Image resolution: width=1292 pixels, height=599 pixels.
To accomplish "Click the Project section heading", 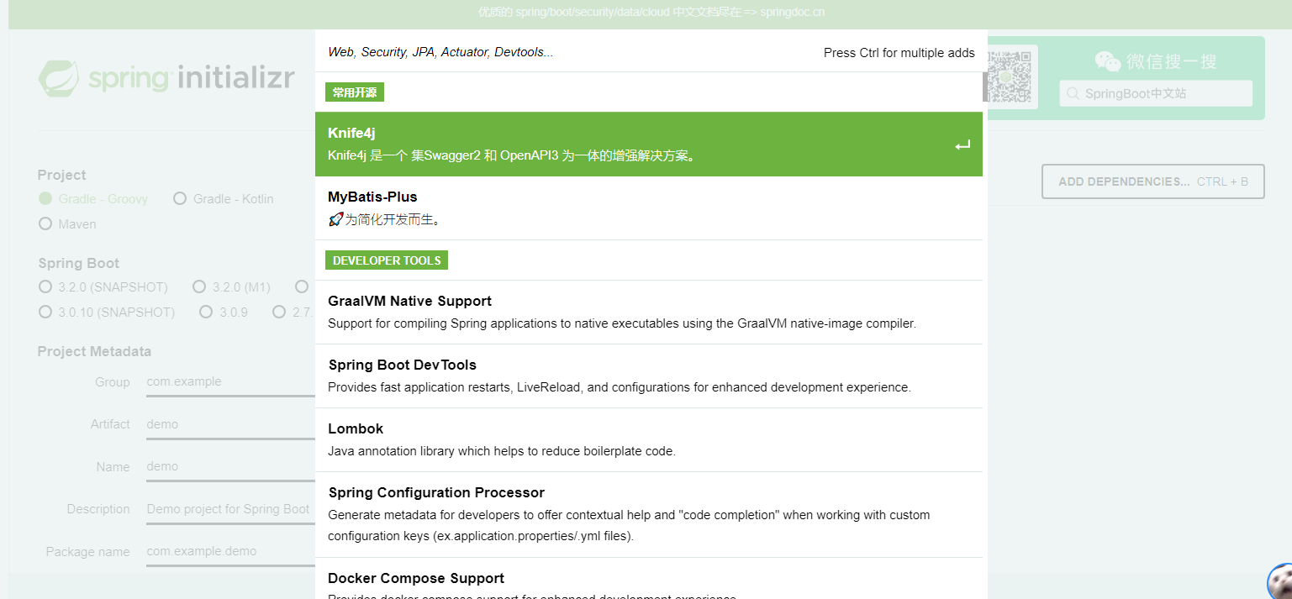I will tap(61, 175).
